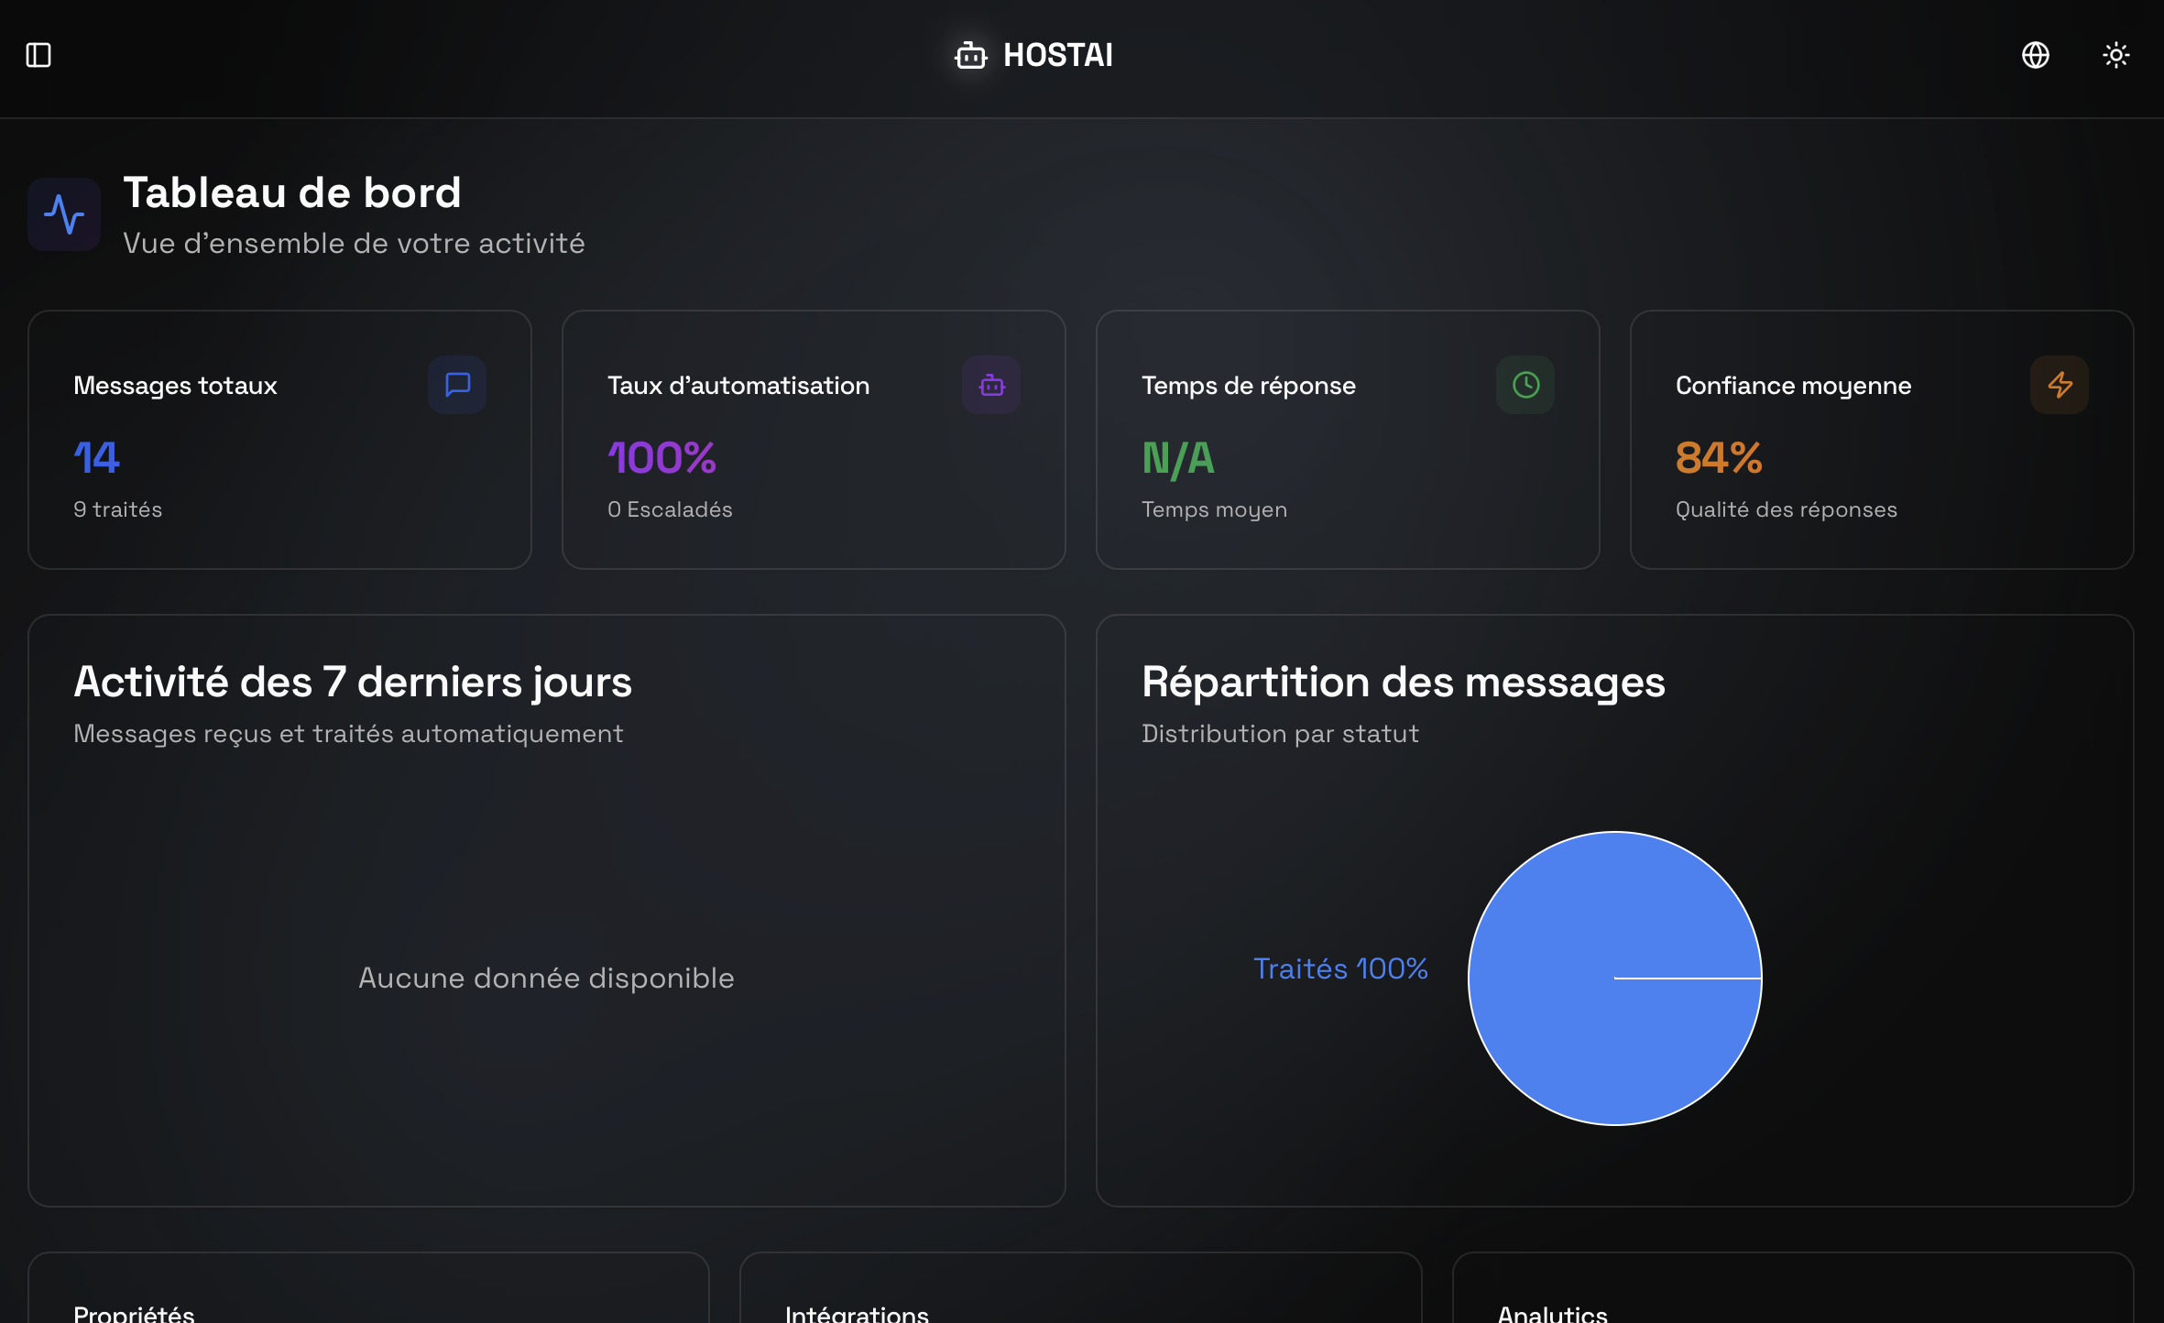Toggle the sidebar panel icon
The image size is (2164, 1323).
coord(38,55)
